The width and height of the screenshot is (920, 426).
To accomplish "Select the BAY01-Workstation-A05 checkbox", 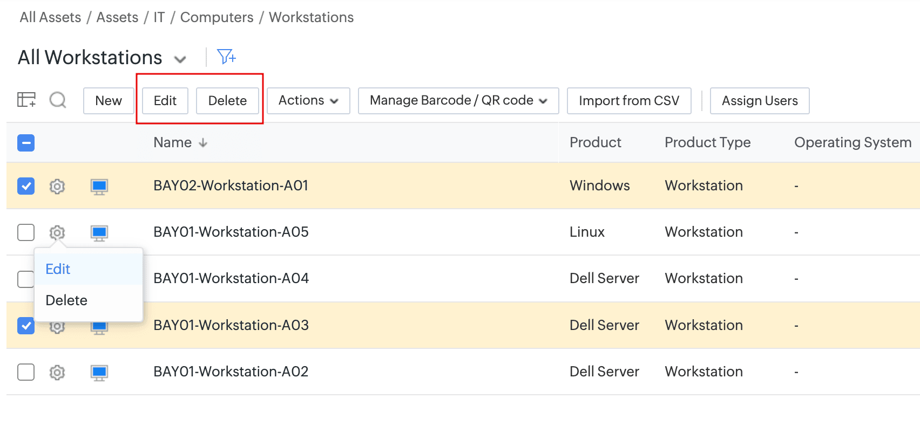I will pyautogui.click(x=26, y=232).
